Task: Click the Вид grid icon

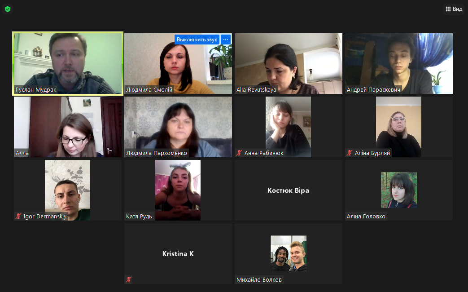Action: [x=448, y=9]
